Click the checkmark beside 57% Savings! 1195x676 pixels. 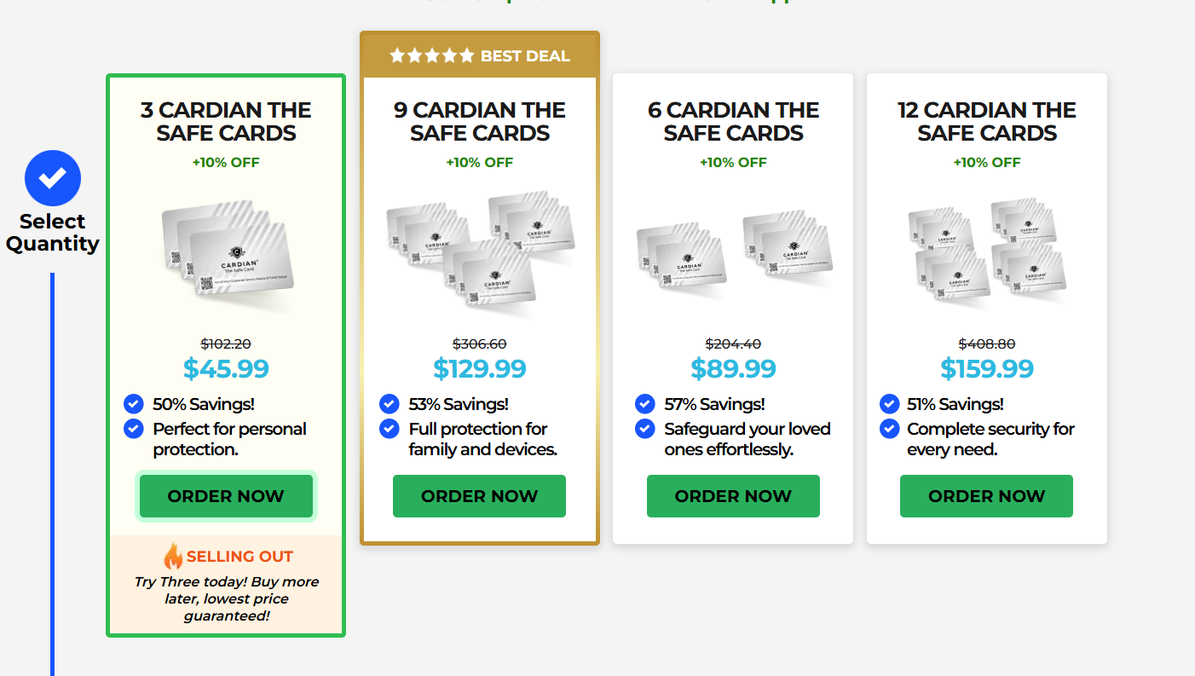644,403
